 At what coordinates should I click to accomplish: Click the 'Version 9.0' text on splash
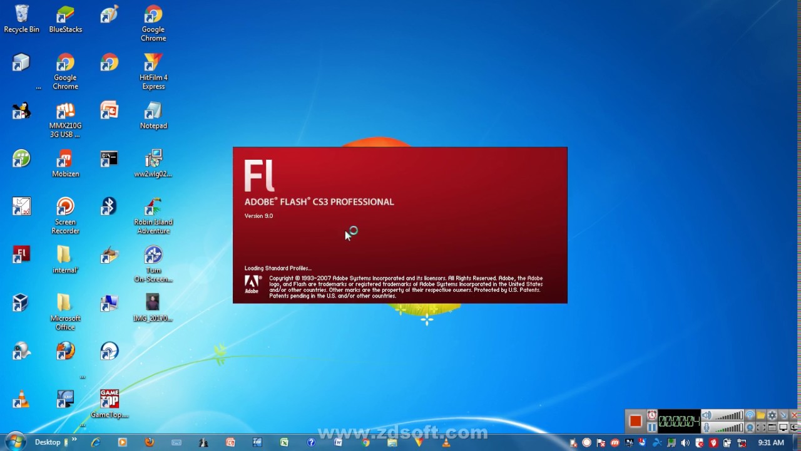[258, 215]
